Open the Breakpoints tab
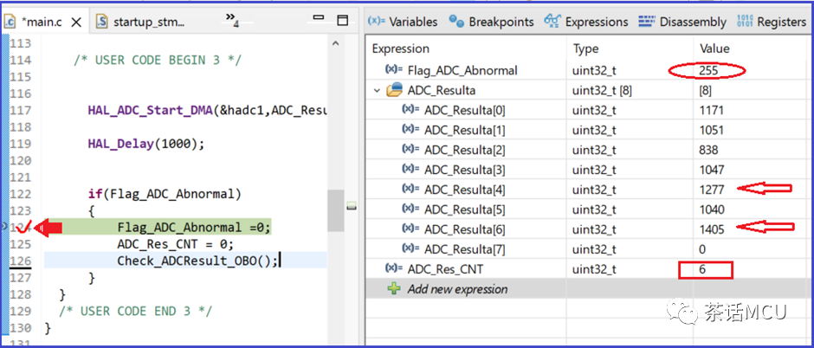Screen dimensions: 814x348 tap(491, 22)
